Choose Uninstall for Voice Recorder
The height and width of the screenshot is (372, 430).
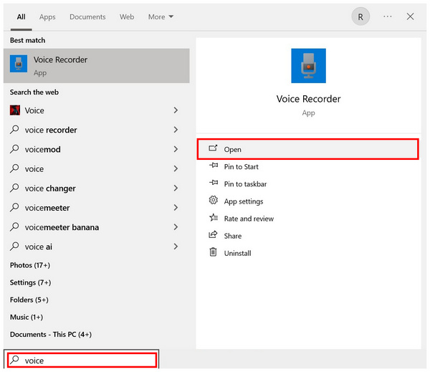click(237, 253)
